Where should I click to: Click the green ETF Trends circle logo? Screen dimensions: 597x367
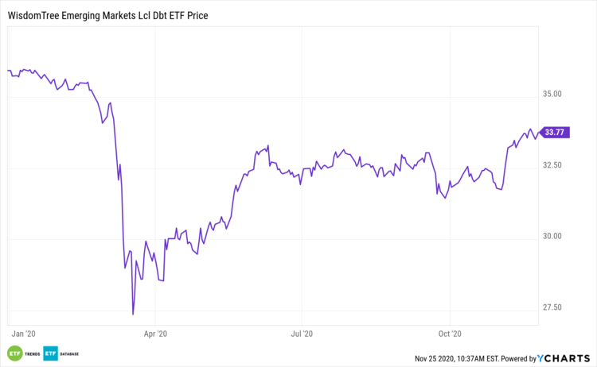point(14,353)
